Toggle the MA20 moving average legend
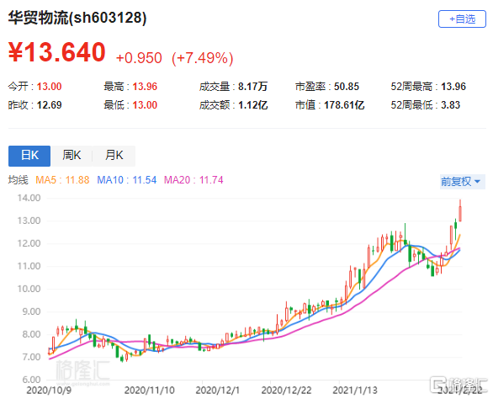 coord(193,180)
